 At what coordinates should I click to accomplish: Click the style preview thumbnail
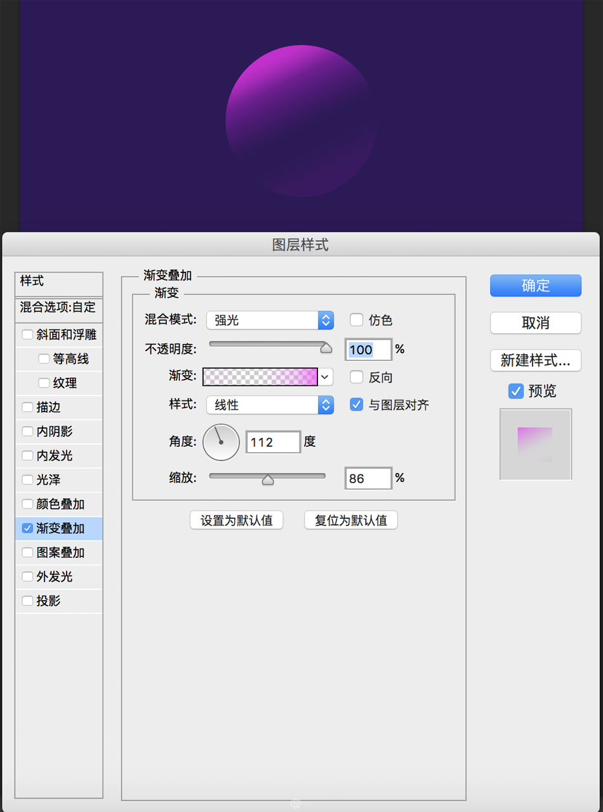536,444
